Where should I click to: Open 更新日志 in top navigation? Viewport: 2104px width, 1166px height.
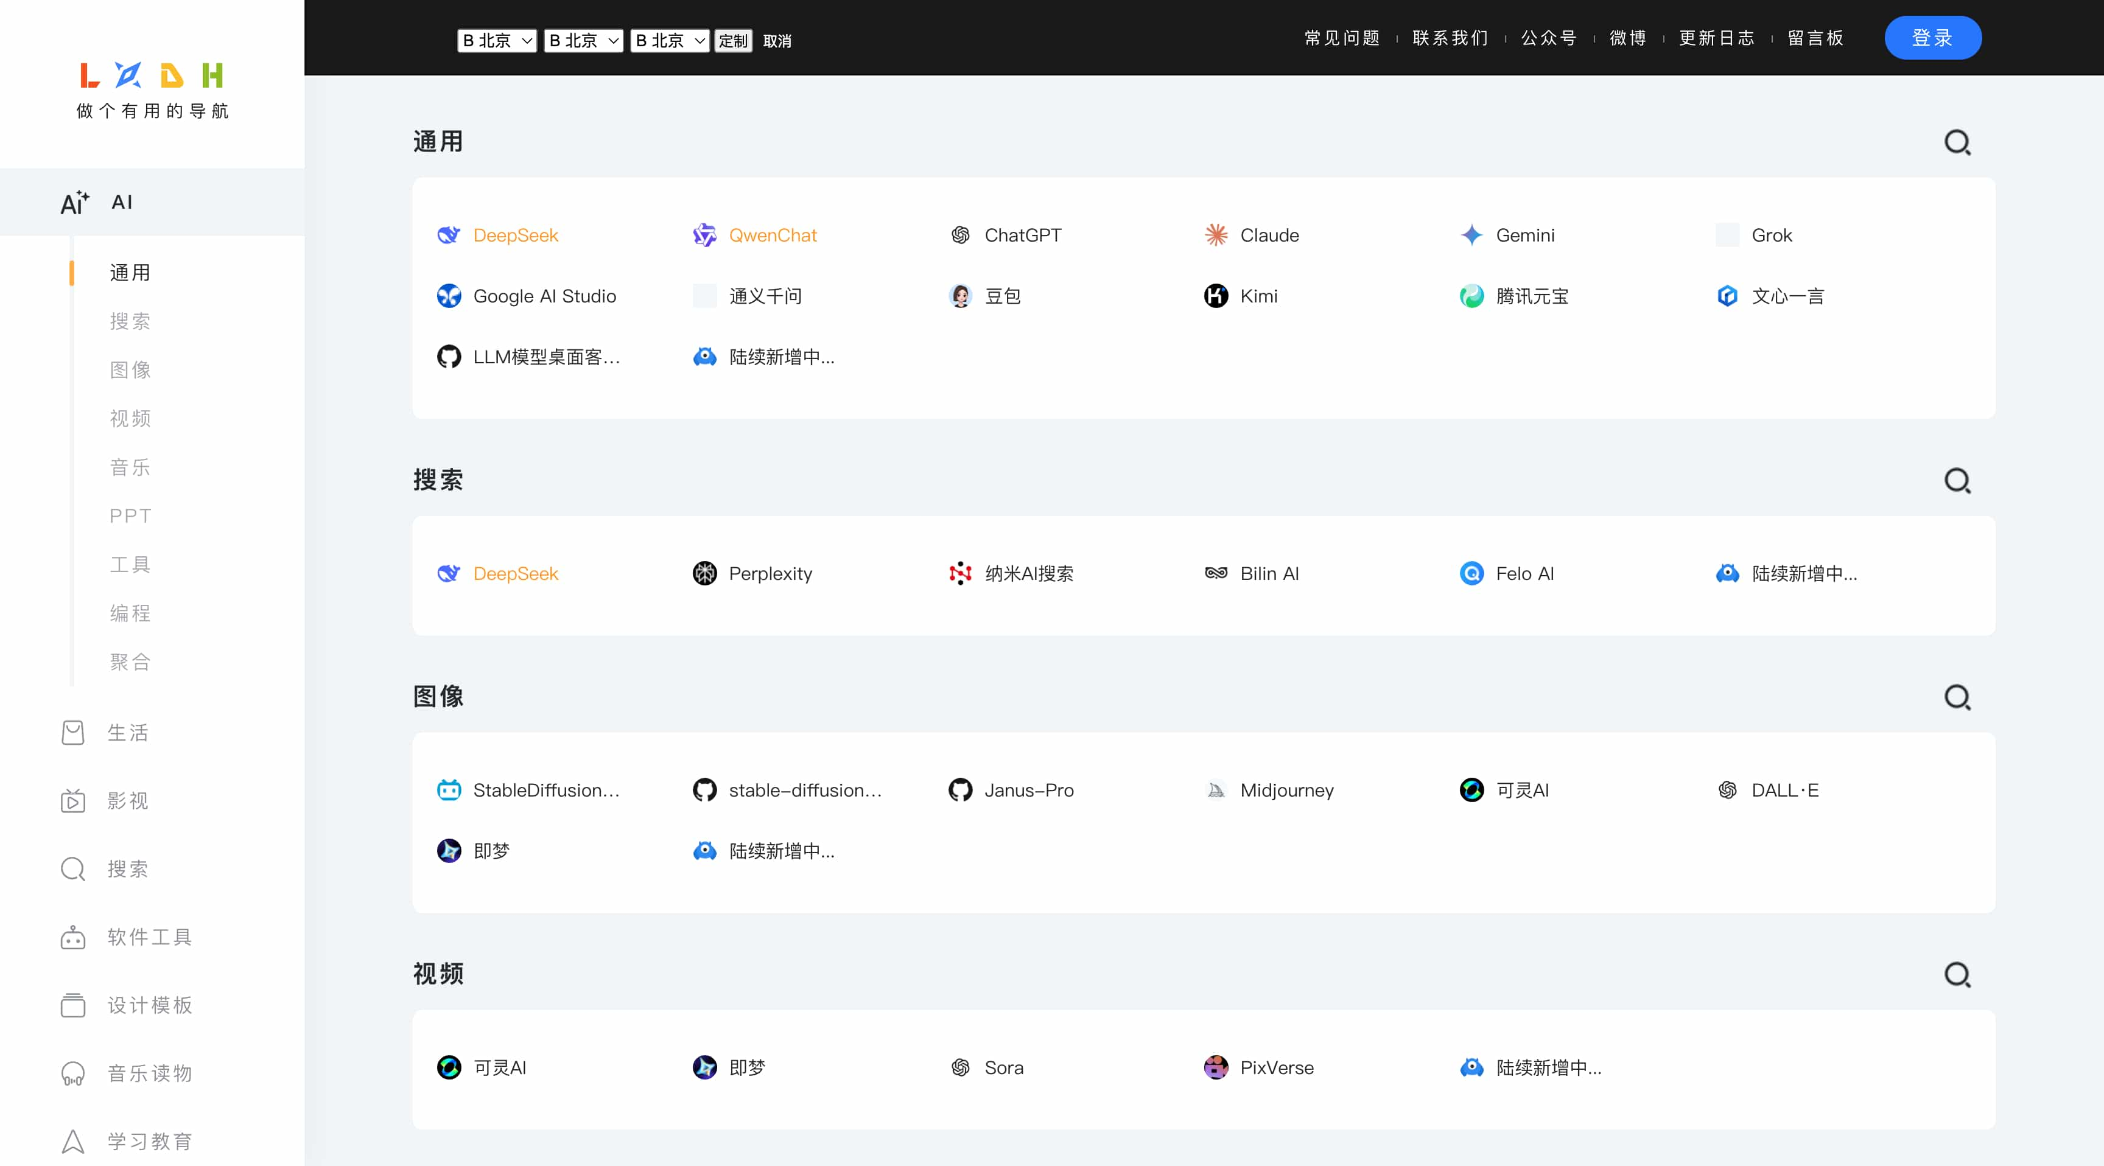coord(1716,38)
